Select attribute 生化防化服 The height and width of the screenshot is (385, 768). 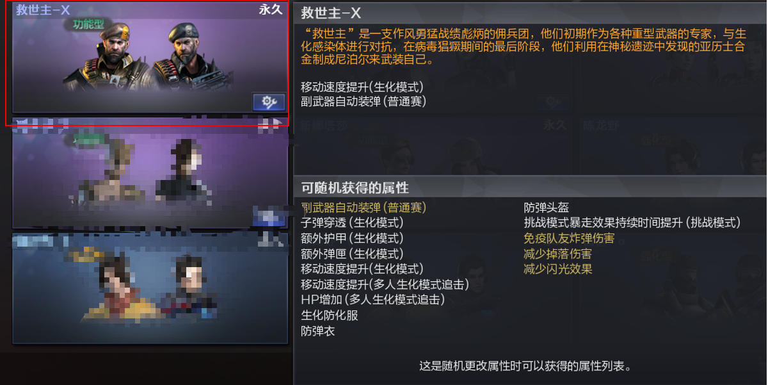click(x=330, y=315)
